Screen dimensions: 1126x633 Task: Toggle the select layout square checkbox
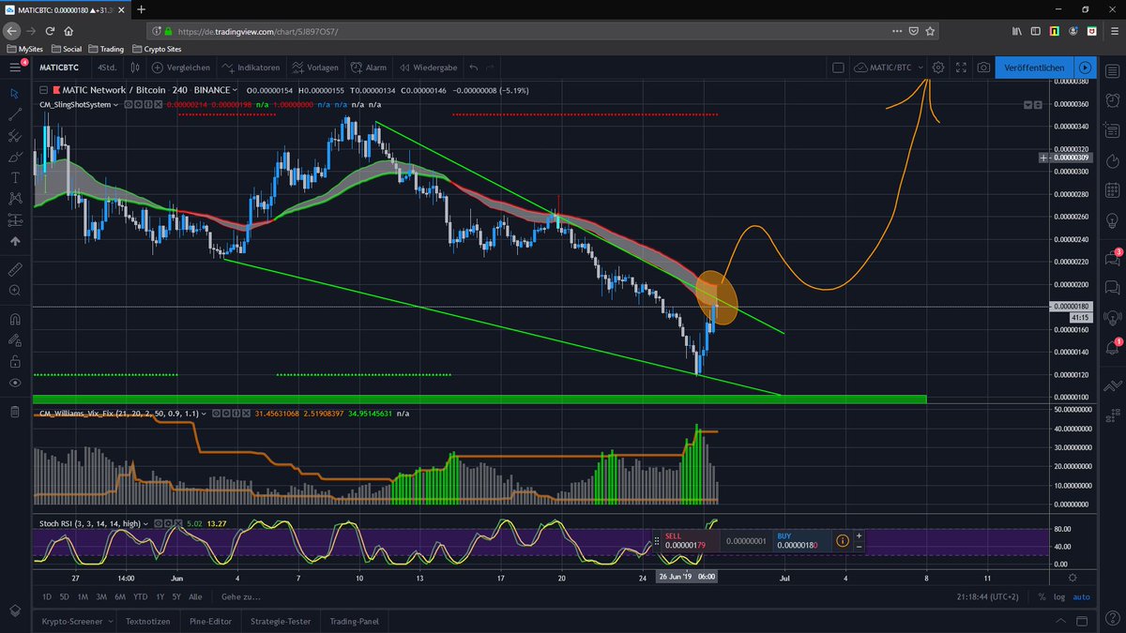838,68
